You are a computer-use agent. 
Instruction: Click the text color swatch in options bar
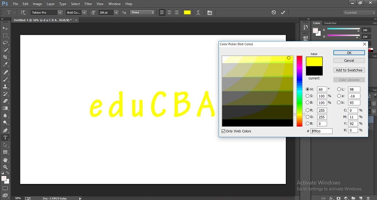point(187,12)
